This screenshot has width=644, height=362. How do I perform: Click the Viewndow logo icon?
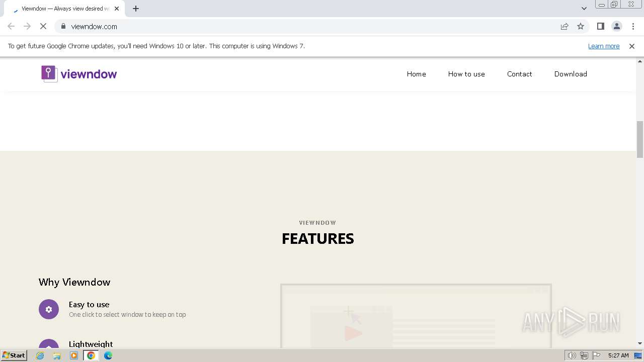49,74
